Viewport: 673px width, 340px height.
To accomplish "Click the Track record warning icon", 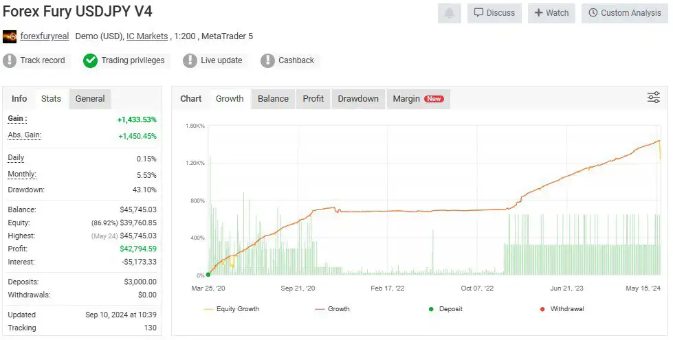I will [x=10, y=60].
